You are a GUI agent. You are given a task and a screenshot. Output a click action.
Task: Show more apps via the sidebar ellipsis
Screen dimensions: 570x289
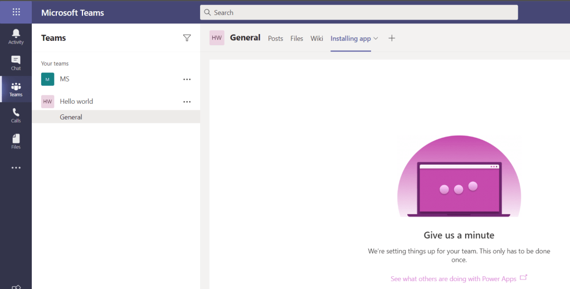pyautogui.click(x=16, y=167)
